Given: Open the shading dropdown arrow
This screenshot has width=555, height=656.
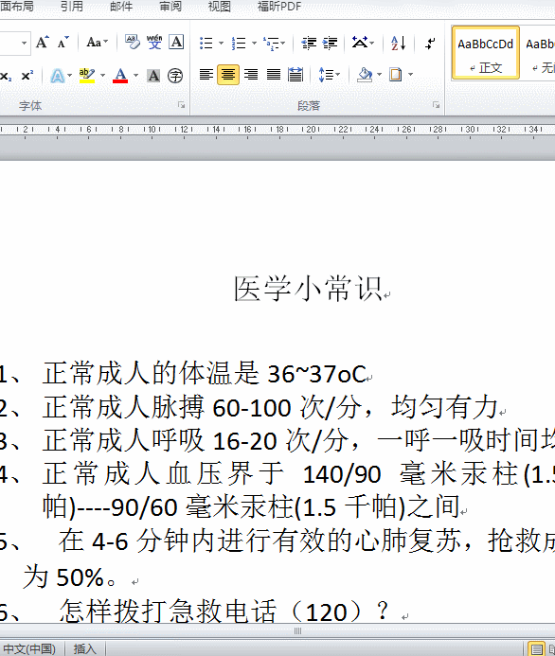Looking at the screenshot, I should click(x=379, y=75).
